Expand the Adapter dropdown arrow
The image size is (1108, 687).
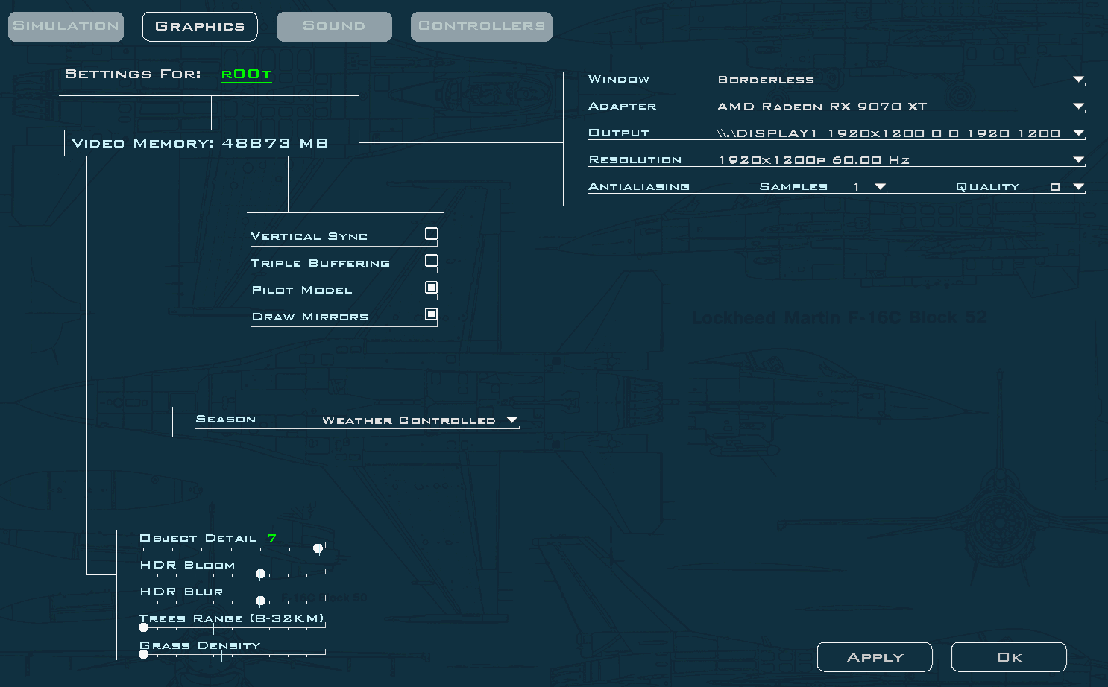(x=1078, y=106)
